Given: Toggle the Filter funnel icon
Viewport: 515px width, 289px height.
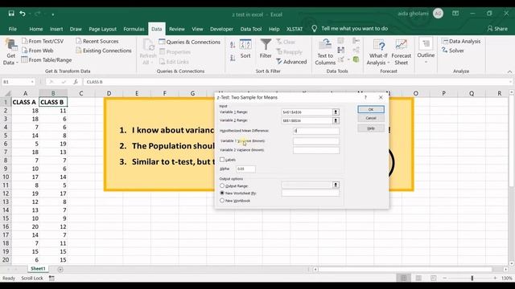Looking at the screenshot, I should [x=266, y=44].
